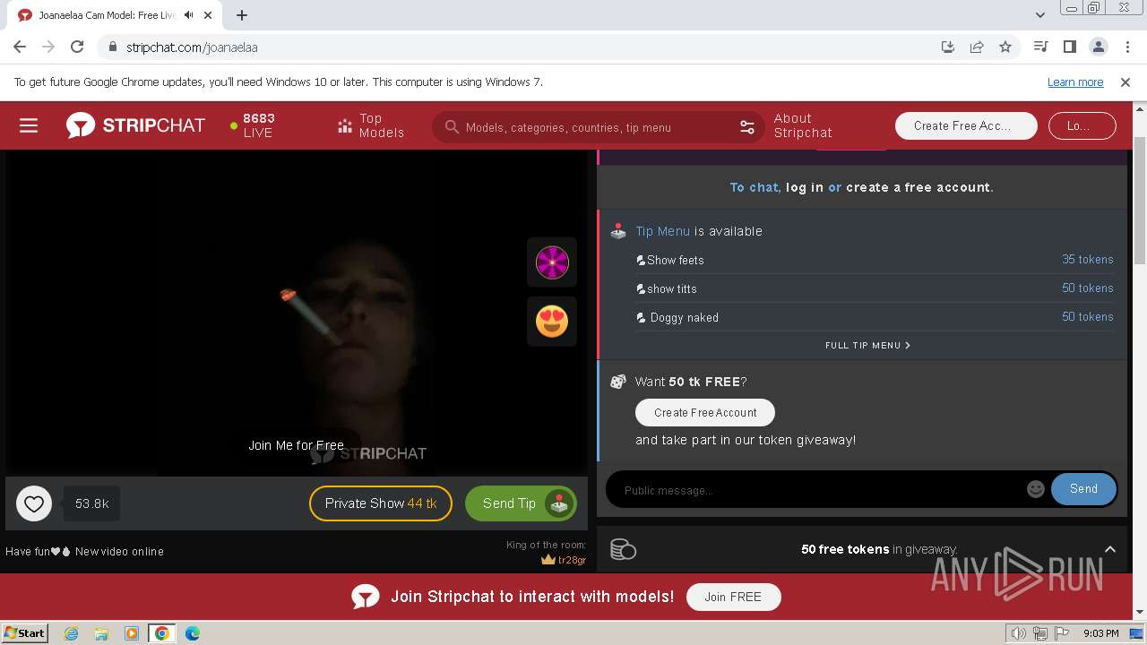Screen dimensions: 1147x645
Task: Expand the FULL TIP MENU
Action: pyautogui.click(x=867, y=345)
